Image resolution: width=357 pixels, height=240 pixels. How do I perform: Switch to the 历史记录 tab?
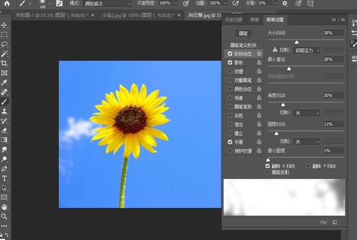pos(234,20)
